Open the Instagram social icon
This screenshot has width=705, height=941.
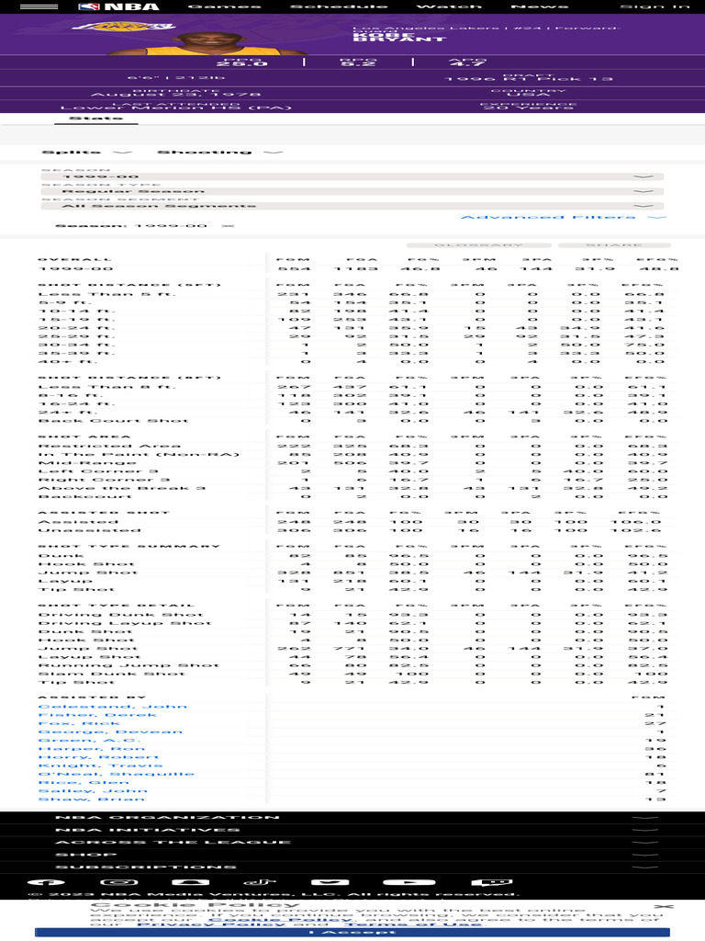point(118,882)
